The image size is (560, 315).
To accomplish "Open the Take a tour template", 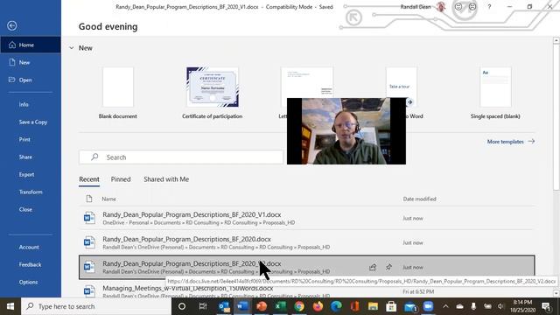I will pyautogui.click(x=402, y=87).
